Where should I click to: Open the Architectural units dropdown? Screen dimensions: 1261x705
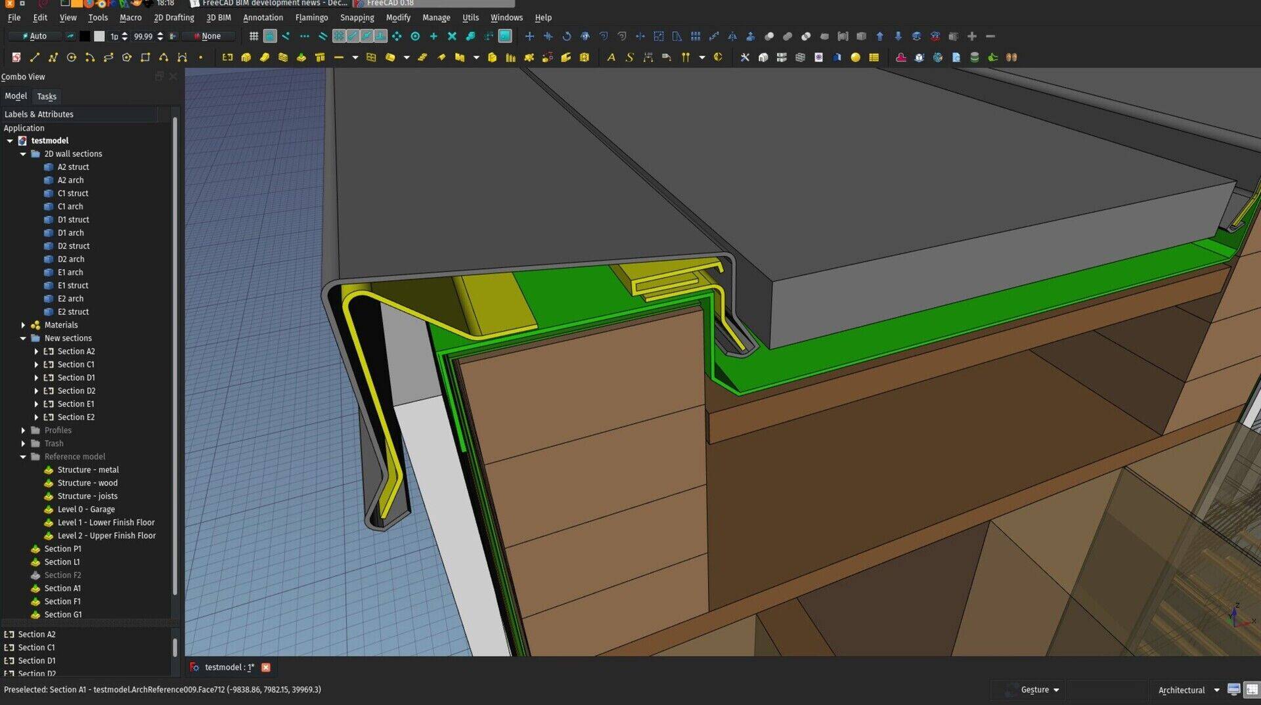[x=1187, y=689]
